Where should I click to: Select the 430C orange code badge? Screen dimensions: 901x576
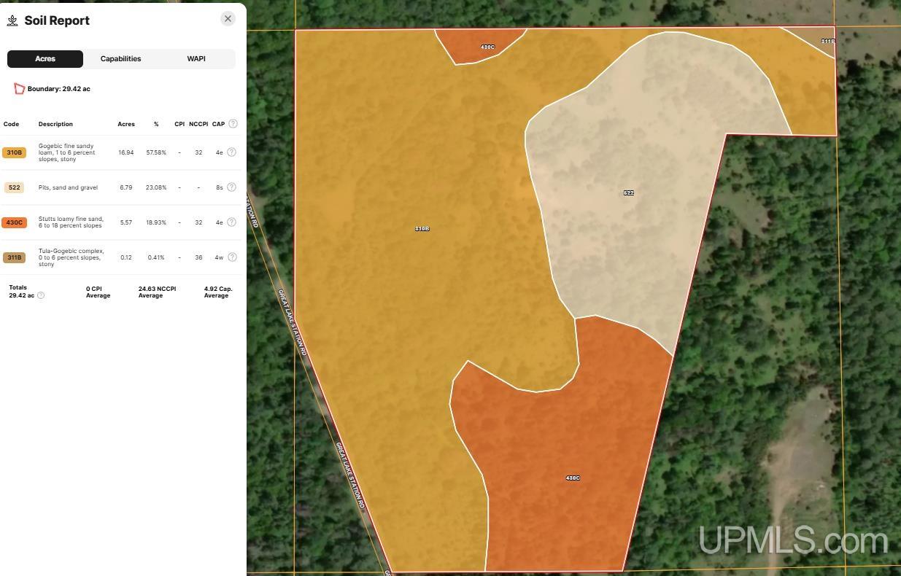tap(14, 222)
